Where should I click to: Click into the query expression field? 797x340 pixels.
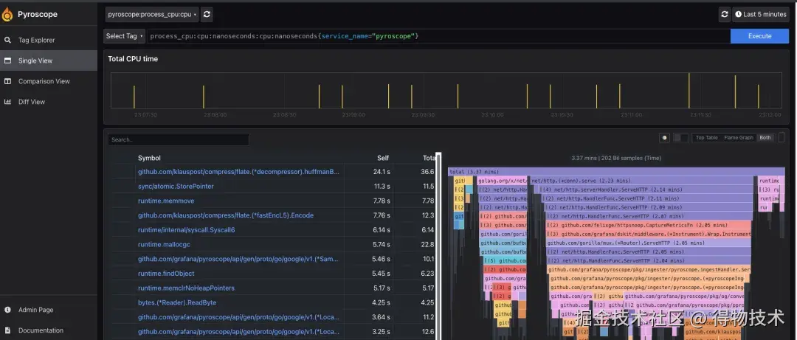point(438,36)
